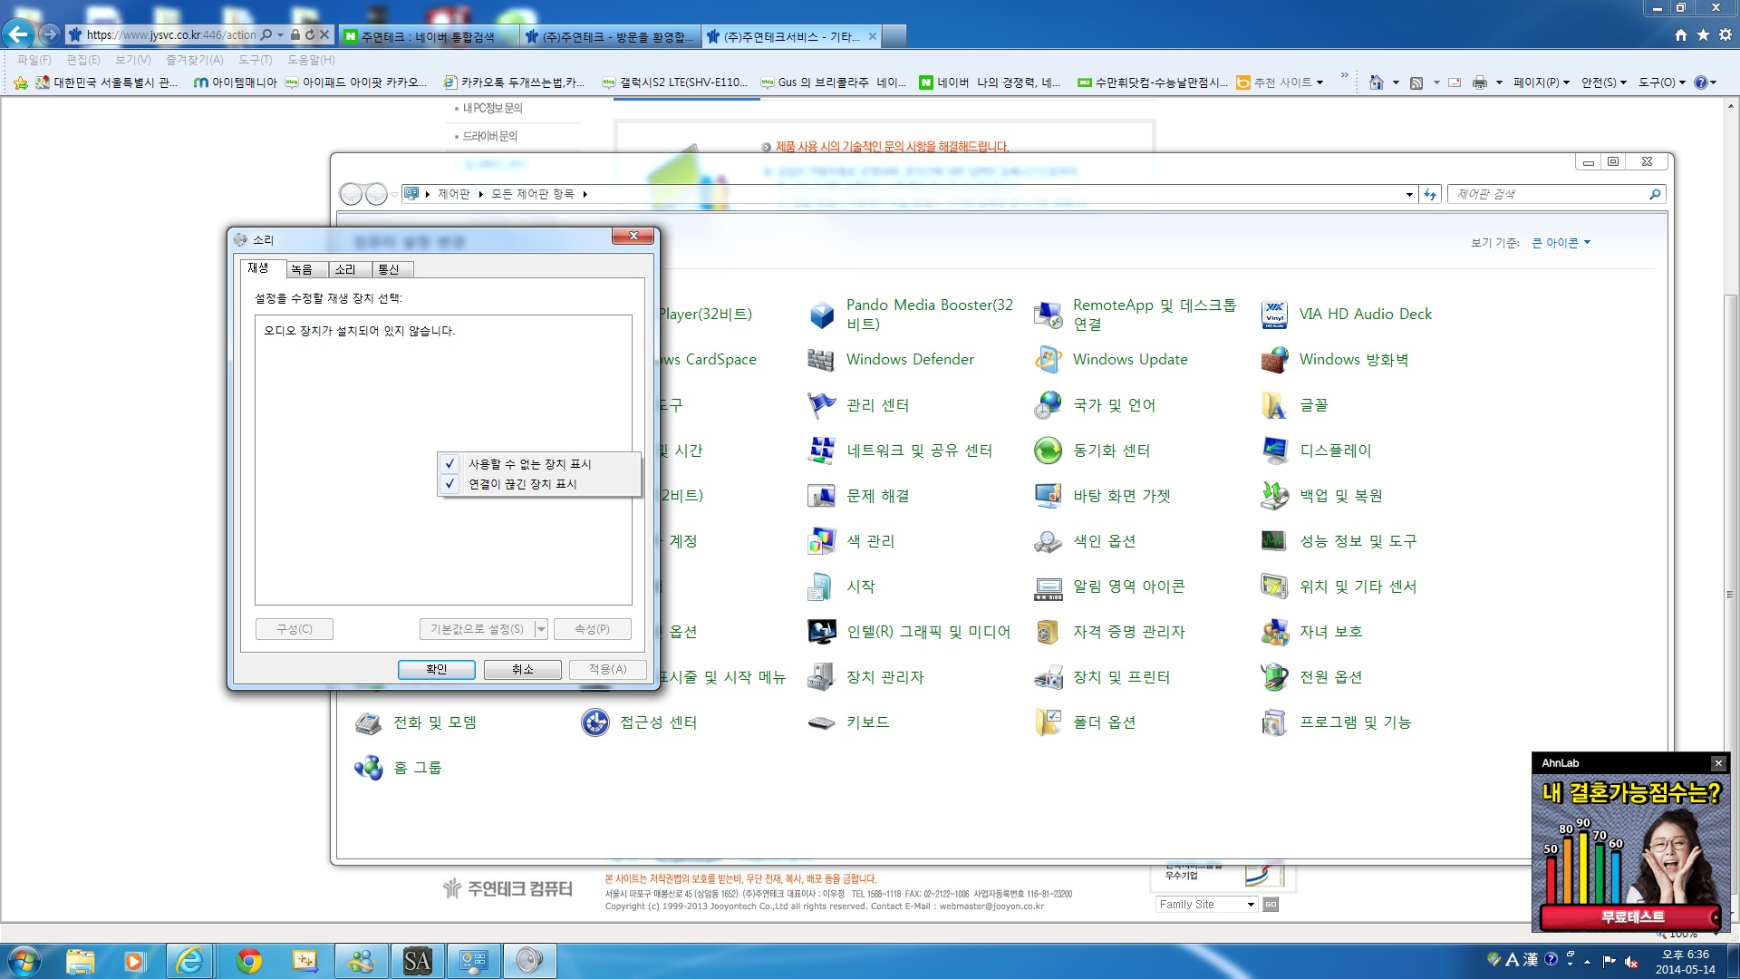
Task: Expand Control Panel address bar history dropdown
Action: [1409, 195]
